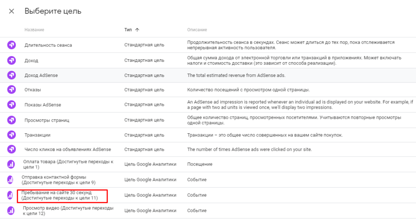The image size is (416, 220).
Task: Select the 'Доход' standard goal
Action: 31,60
